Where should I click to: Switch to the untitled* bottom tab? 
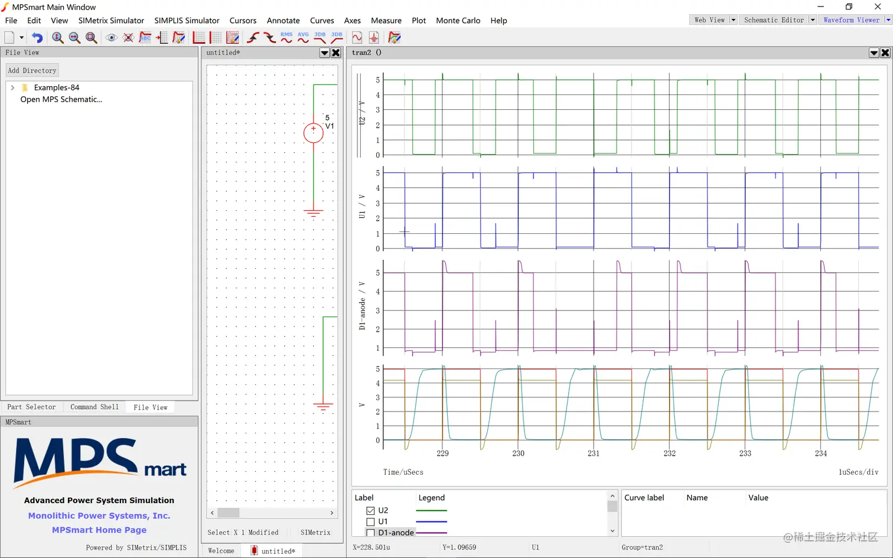[x=273, y=551]
